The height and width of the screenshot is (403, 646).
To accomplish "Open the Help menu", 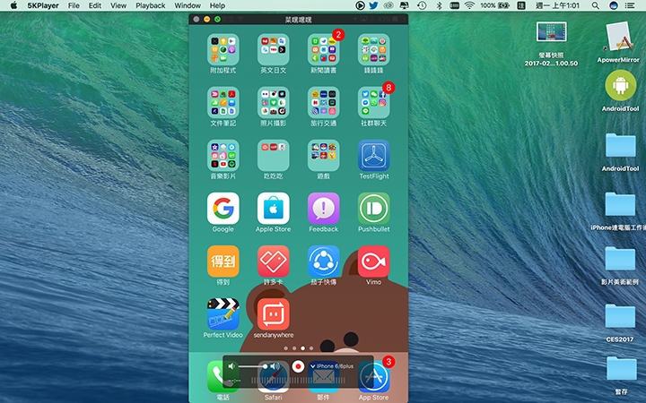I will (x=217, y=5).
